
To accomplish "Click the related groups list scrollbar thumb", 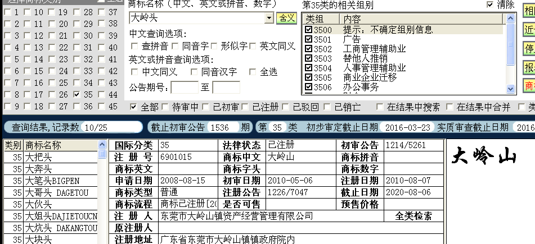I will click(510, 44).
